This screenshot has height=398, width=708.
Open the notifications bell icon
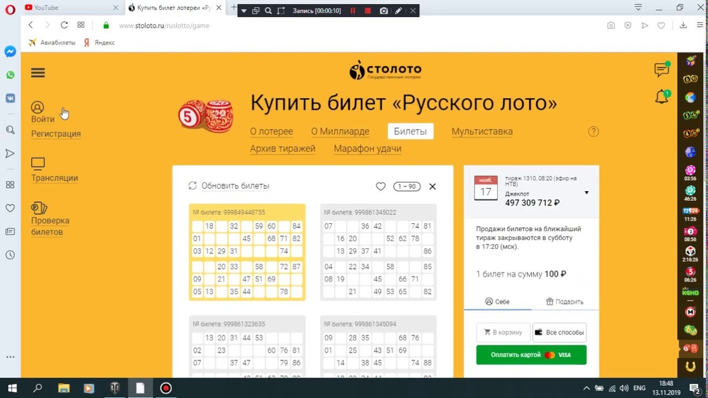point(661,98)
